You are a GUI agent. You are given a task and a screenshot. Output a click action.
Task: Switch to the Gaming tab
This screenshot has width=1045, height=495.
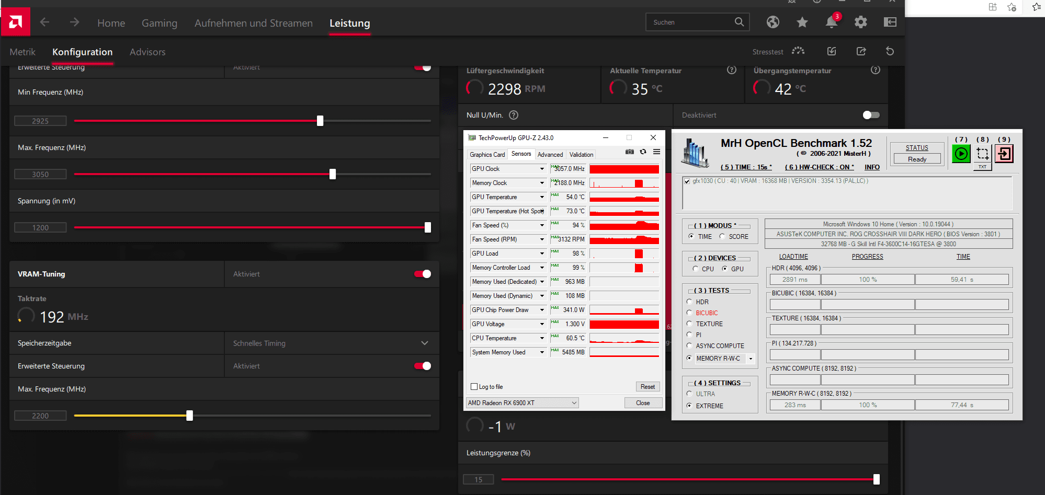click(159, 23)
